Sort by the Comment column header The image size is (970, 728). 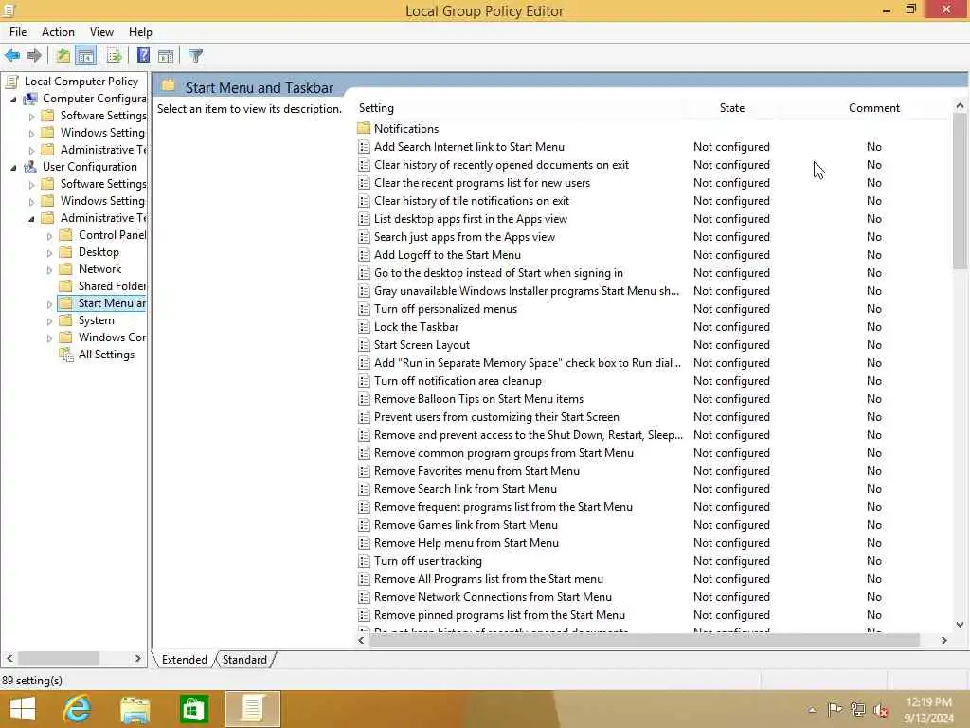tap(873, 108)
